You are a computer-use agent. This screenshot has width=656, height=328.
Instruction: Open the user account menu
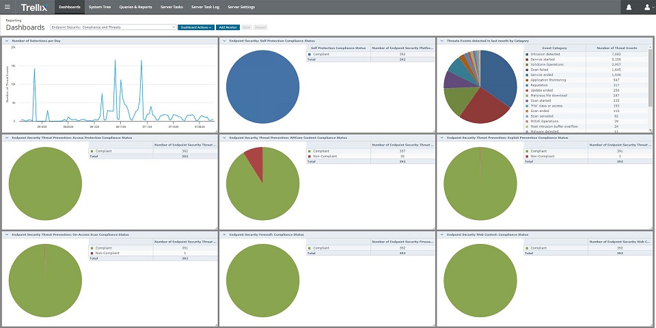point(647,7)
